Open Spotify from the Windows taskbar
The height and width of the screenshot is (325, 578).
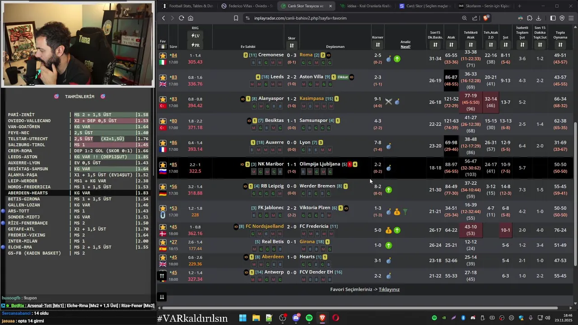click(x=309, y=318)
